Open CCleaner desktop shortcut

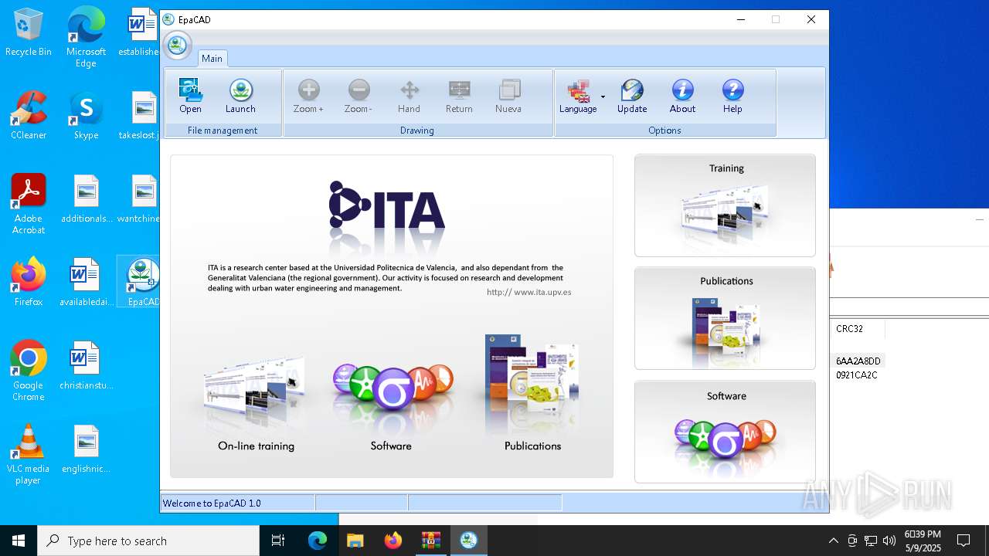click(29, 116)
